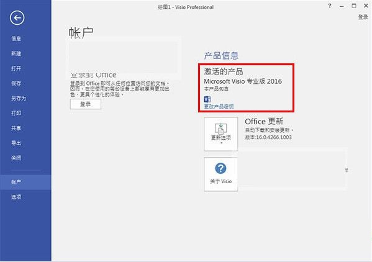Click the 登录 button under Office sign-in
The image size is (372, 262).
(86, 104)
